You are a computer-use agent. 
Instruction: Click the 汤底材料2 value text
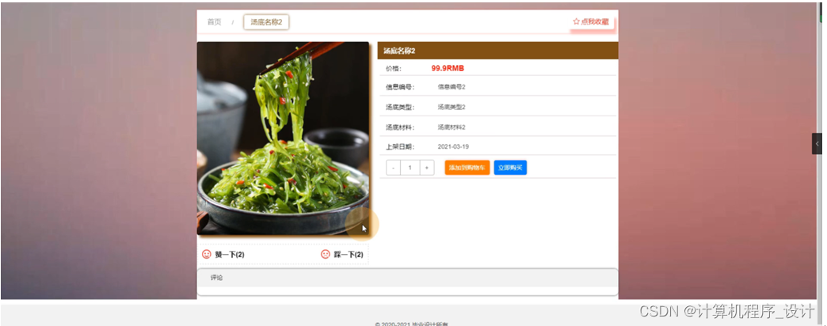click(452, 127)
